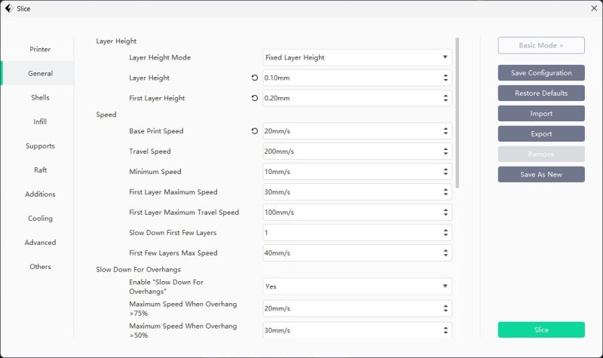The height and width of the screenshot is (358, 603).
Task: Switch to the Shells tab
Action: pyautogui.click(x=40, y=98)
